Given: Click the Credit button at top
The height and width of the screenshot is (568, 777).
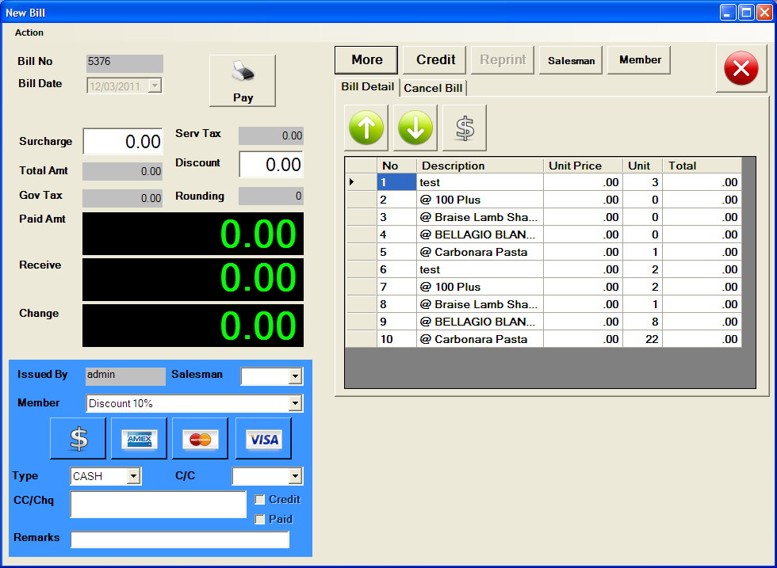Looking at the screenshot, I should pos(435,59).
